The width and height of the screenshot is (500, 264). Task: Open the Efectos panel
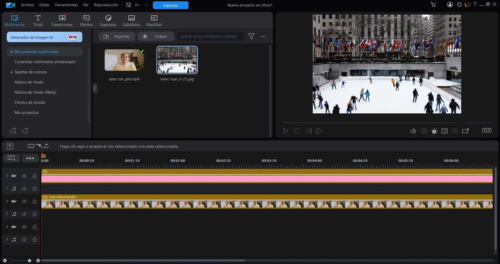(x=86, y=20)
